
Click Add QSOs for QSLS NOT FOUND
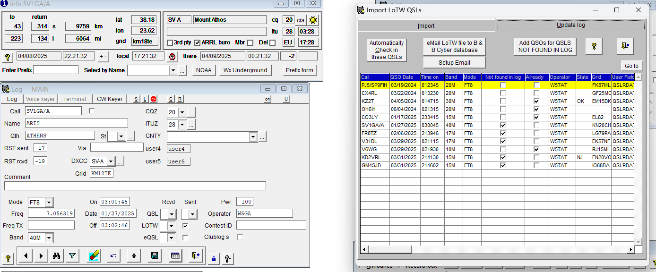545,46
